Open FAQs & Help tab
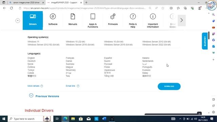 click(133, 20)
